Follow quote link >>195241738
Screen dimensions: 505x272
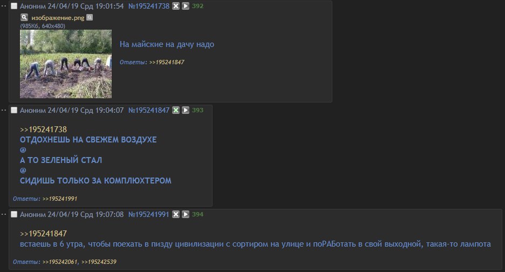[x=44, y=130]
